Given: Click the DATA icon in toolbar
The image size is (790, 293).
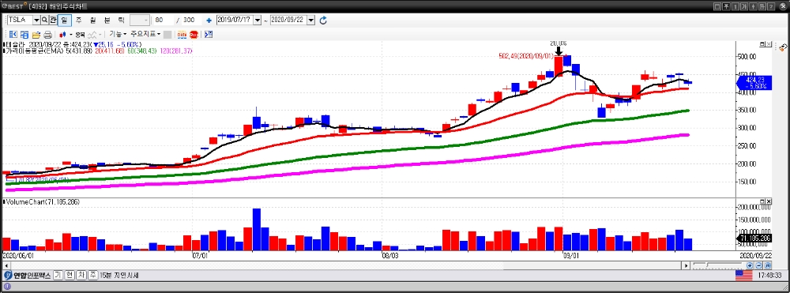Looking at the screenshot, I should pyautogui.click(x=182, y=35).
